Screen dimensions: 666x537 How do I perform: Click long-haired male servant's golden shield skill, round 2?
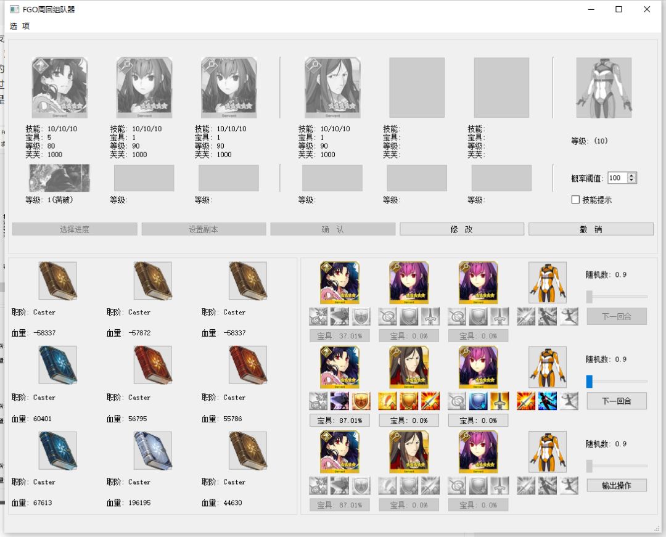click(409, 401)
